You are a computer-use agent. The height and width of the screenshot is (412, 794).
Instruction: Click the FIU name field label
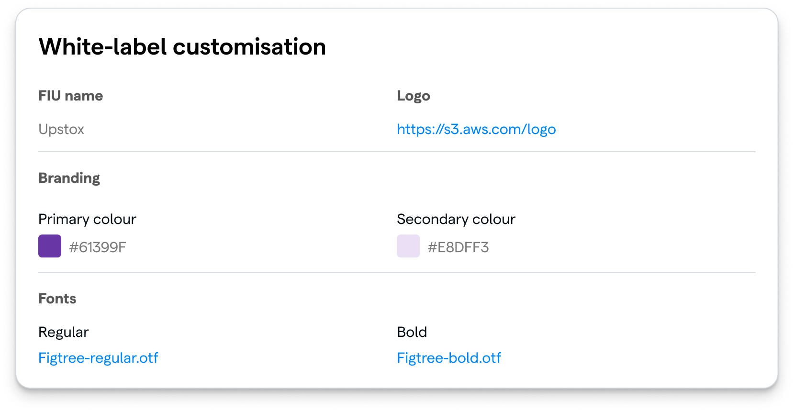click(70, 96)
